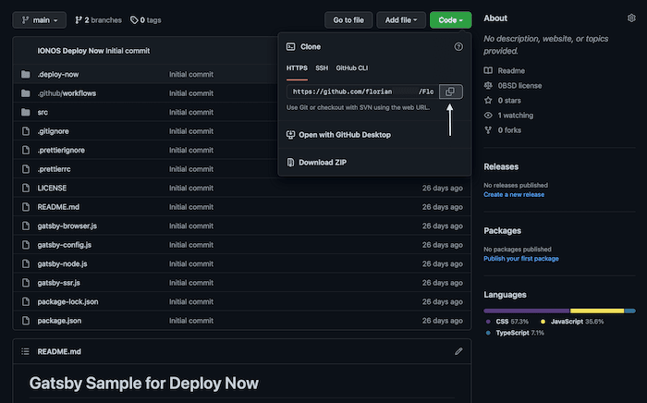Click the src folder icon

(26, 112)
